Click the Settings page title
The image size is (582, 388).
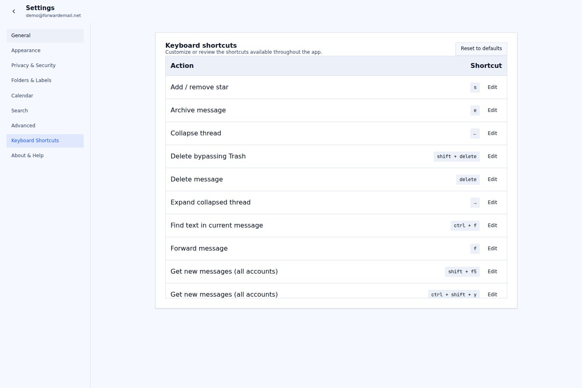click(x=40, y=8)
